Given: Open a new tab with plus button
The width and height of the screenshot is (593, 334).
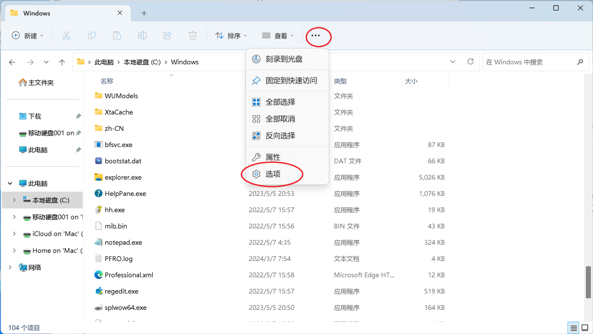Looking at the screenshot, I should tap(144, 13).
